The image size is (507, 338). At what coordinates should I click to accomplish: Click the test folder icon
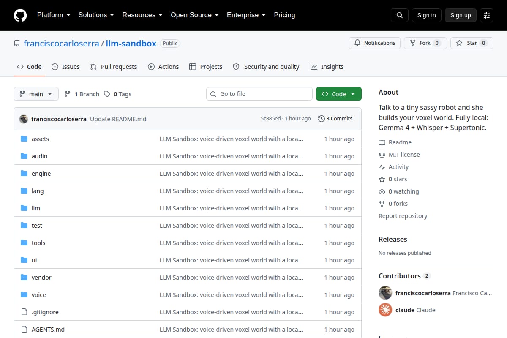[x=24, y=226]
